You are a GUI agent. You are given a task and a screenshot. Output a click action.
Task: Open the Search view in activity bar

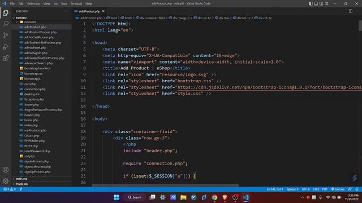[6, 24]
